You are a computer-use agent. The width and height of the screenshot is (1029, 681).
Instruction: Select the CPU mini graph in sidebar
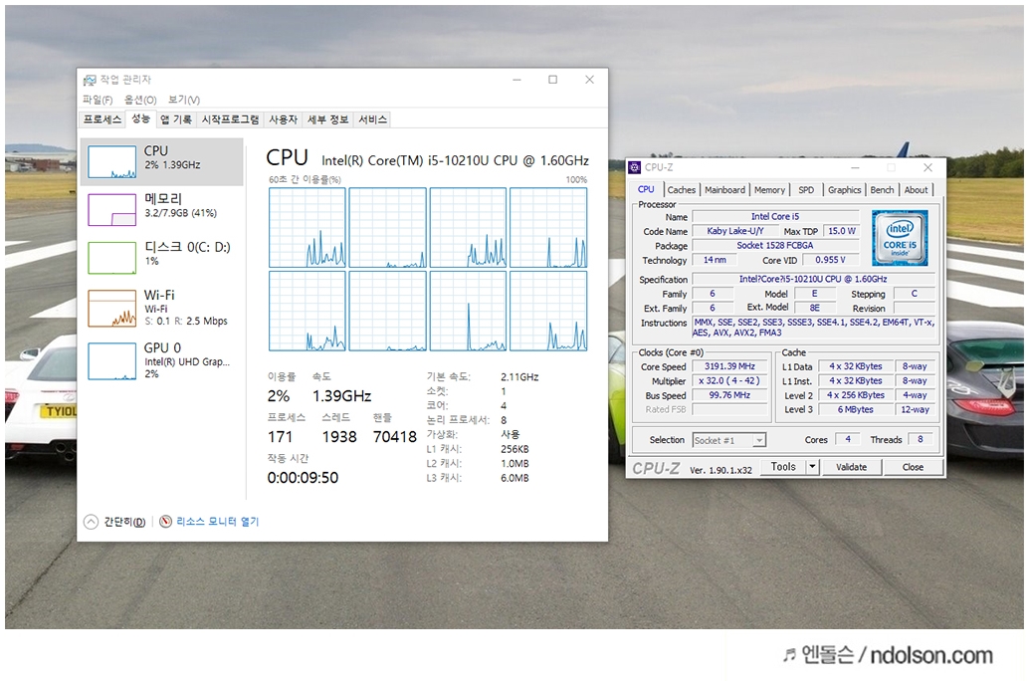tap(112, 161)
